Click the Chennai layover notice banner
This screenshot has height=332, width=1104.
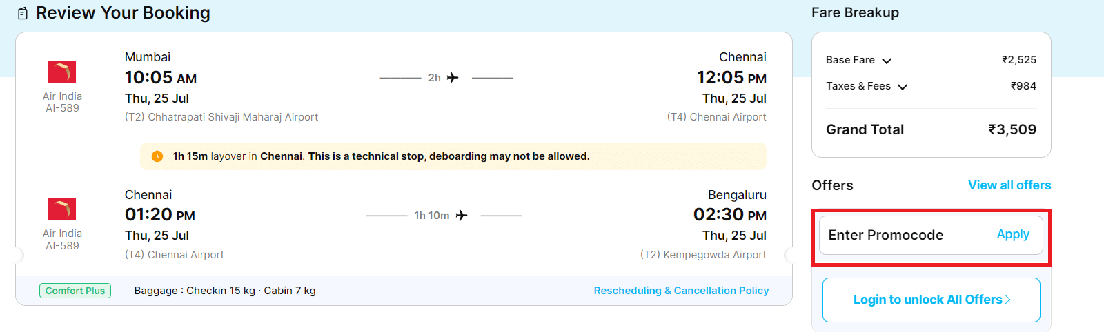click(x=453, y=156)
